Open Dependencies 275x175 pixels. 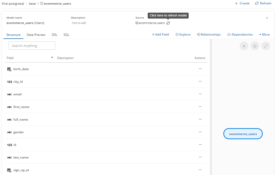coord(240,35)
